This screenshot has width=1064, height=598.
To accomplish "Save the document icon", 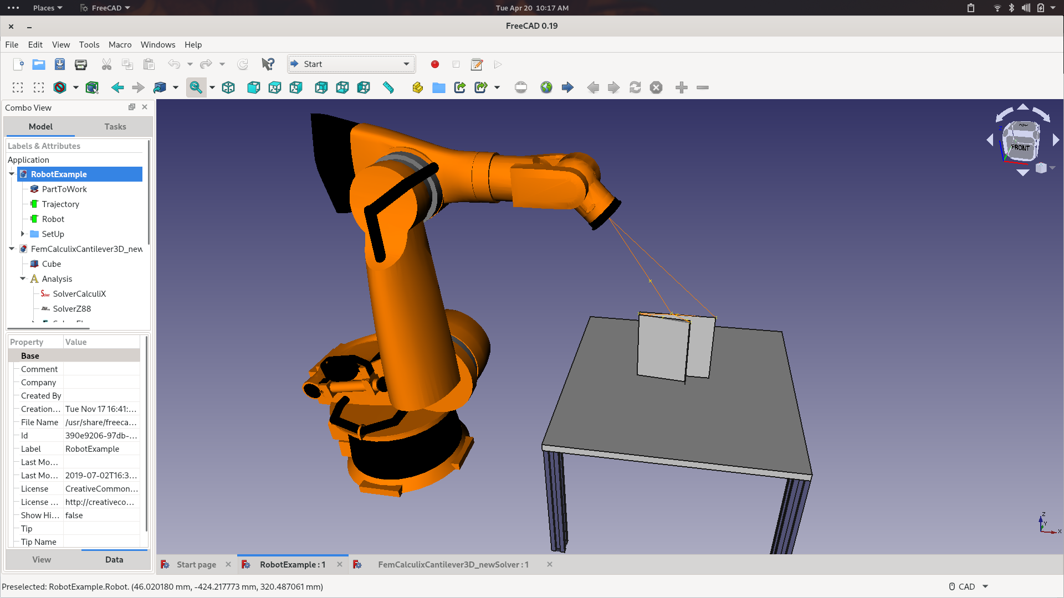I will click(x=60, y=64).
